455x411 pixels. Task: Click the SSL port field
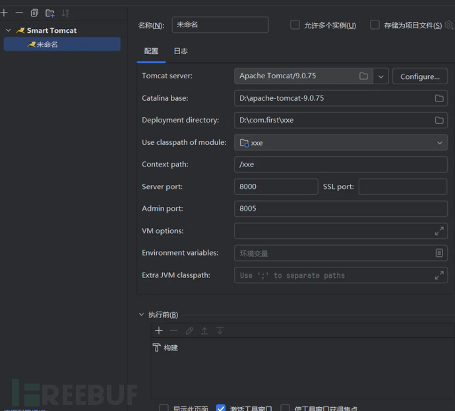point(403,186)
